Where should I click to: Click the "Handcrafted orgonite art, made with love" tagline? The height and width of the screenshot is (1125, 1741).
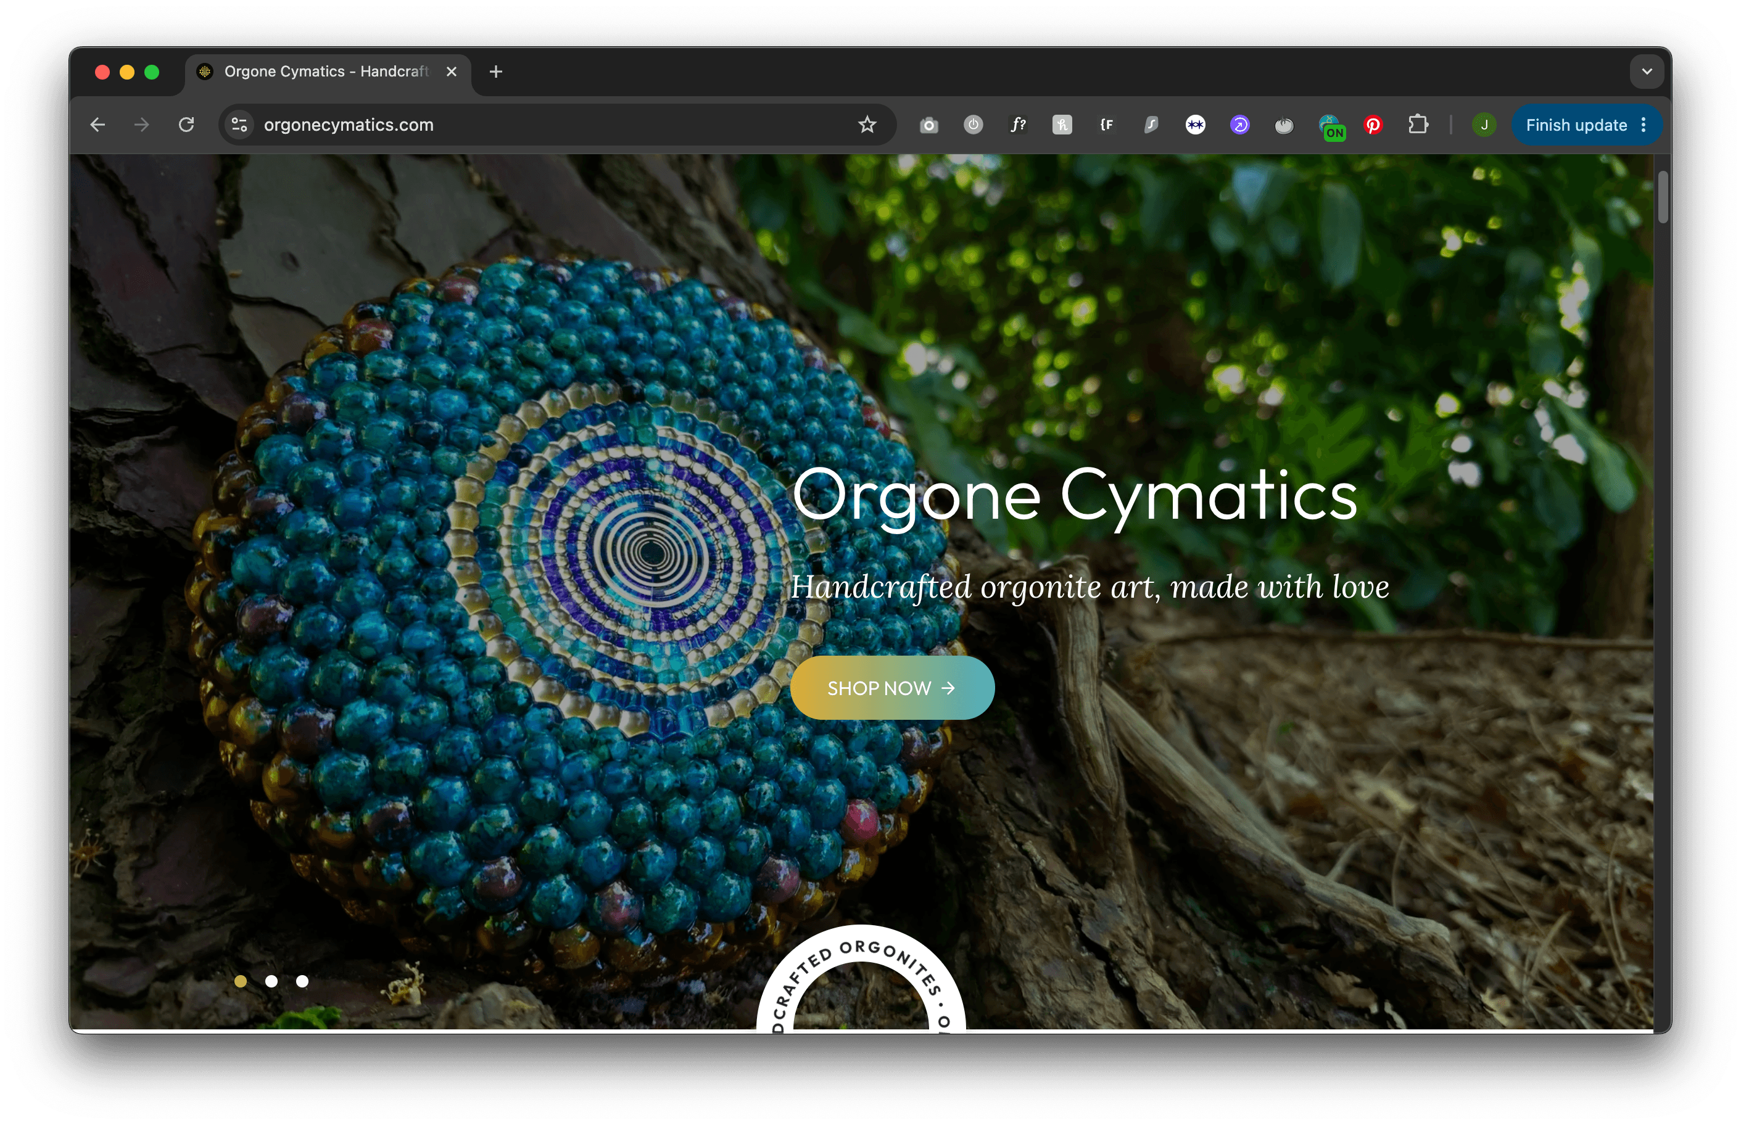[1090, 587]
